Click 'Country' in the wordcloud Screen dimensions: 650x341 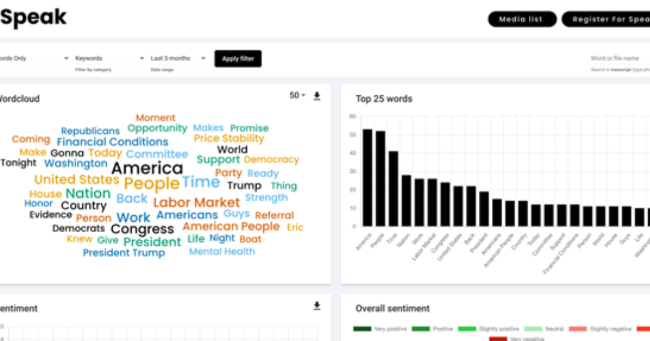click(x=84, y=206)
